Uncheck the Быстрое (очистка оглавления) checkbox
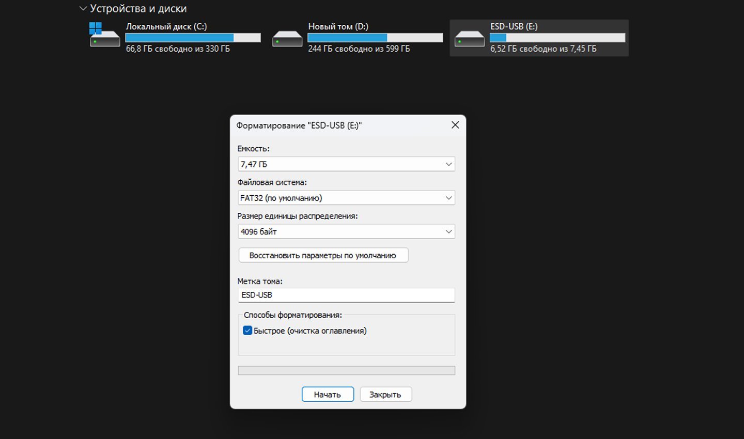The height and width of the screenshot is (439, 744). [247, 331]
